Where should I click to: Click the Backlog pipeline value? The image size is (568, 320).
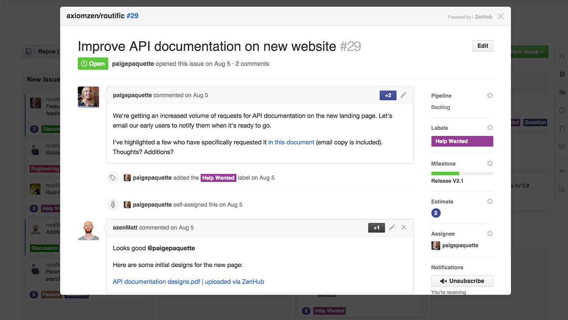440,107
